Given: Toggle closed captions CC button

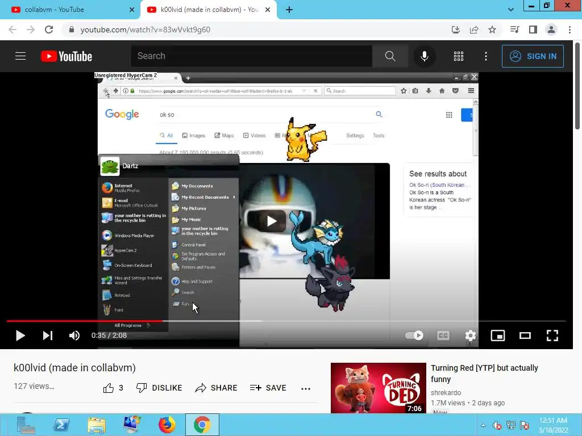Looking at the screenshot, I should coord(443,336).
